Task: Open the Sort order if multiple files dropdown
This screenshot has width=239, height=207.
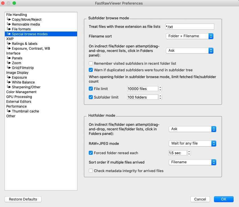Action: tap(192, 162)
